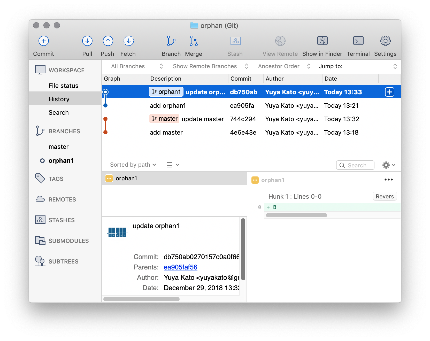This screenshot has width=430, height=341.
Task: Pull changes with the Pull icon
Action: (x=87, y=41)
